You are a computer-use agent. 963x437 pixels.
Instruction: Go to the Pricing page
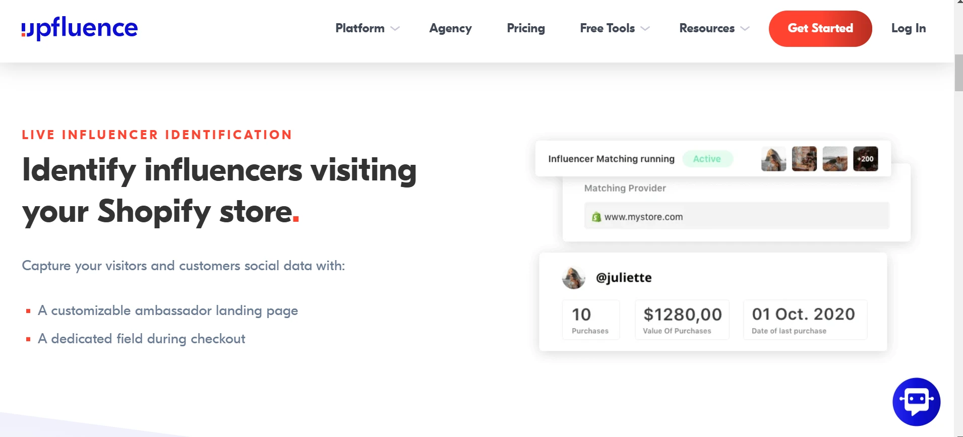tap(526, 28)
